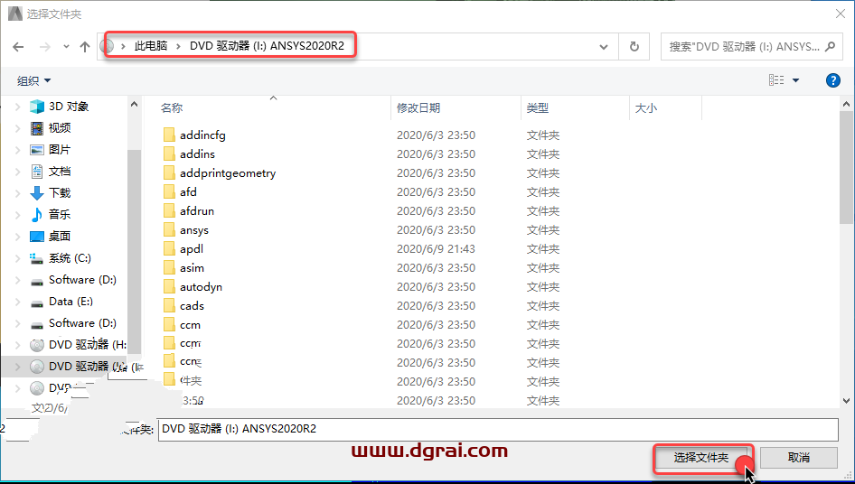Image resolution: width=855 pixels, height=484 pixels.
Task: Open the view options dropdown arrow
Action: 795,80
